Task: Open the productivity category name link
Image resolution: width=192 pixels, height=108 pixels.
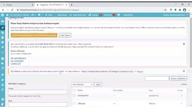Action: point(83,95)
